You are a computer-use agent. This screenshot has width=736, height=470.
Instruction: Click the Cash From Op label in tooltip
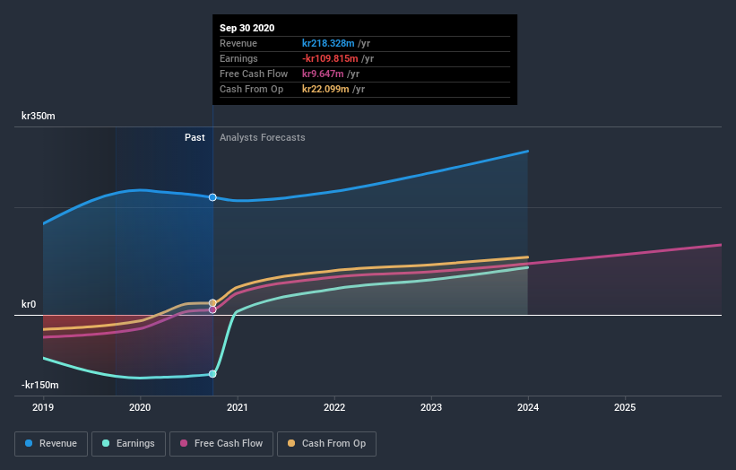252,89
